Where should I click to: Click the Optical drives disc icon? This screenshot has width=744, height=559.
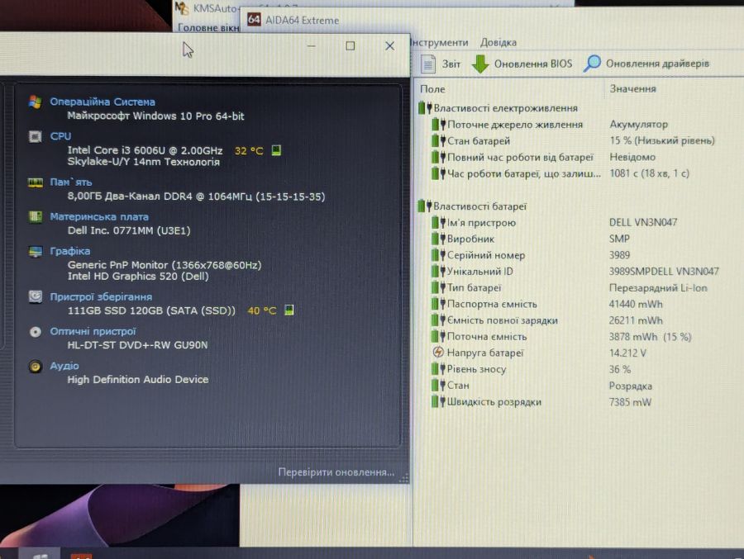pos(35,331)
